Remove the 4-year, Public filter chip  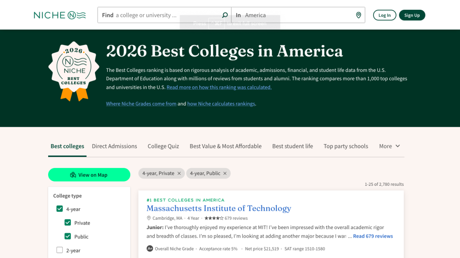click(225, 173)
